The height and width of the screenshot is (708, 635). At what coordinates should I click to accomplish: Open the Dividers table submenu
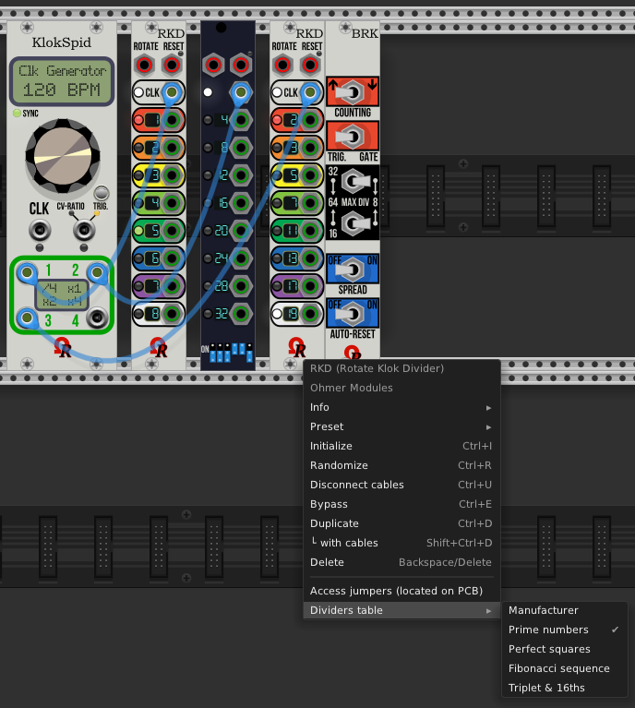coord(401,610)
